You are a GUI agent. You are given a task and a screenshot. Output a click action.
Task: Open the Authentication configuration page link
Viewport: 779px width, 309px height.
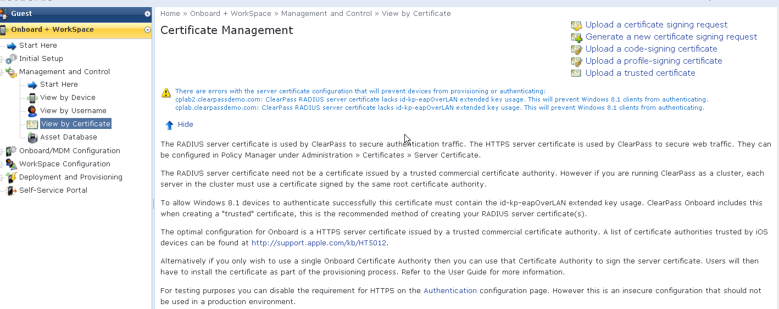[x=450, y=291]
